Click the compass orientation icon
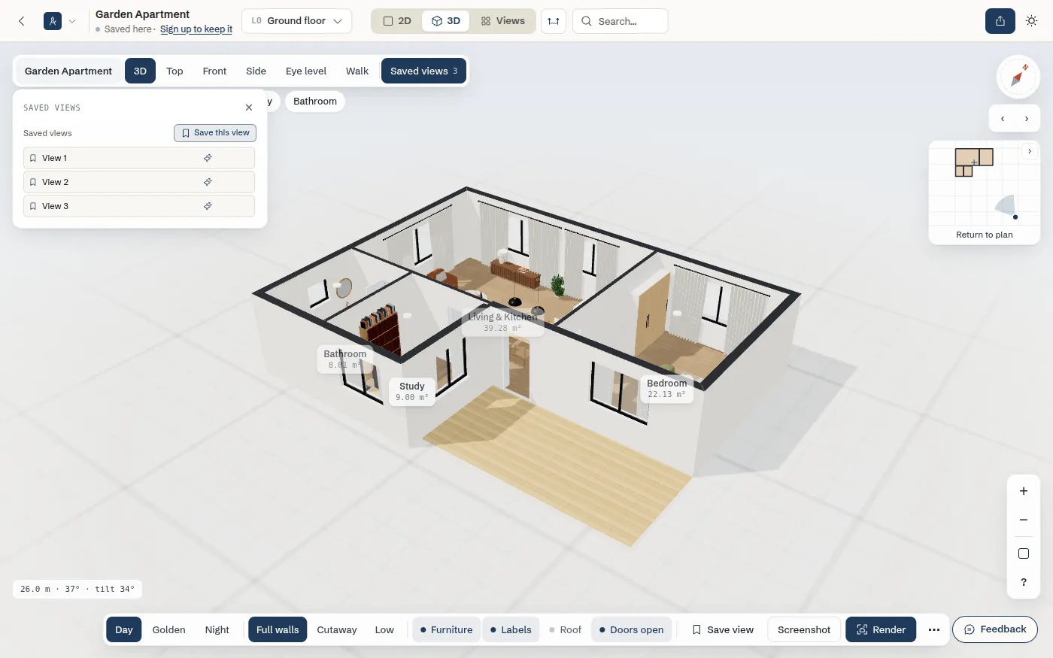The width and height of the screenshot is (1053, 658). [x=1018, y=77]
